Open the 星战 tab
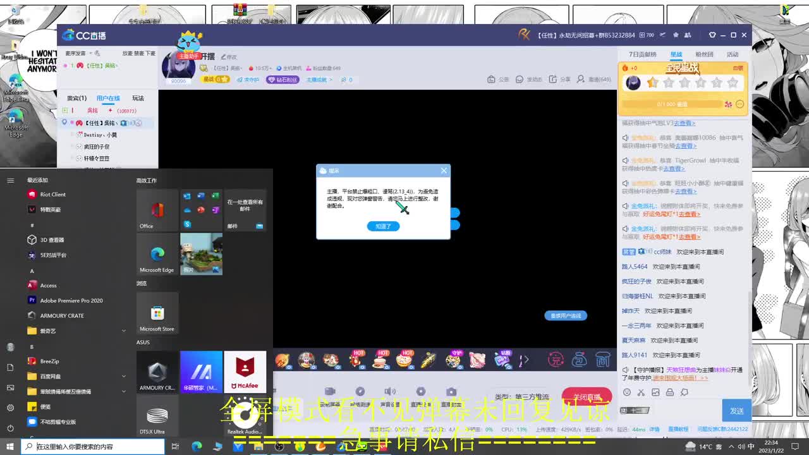Image resolution: width=809 pixels, height=455 pixels. [x=676, y=54]
